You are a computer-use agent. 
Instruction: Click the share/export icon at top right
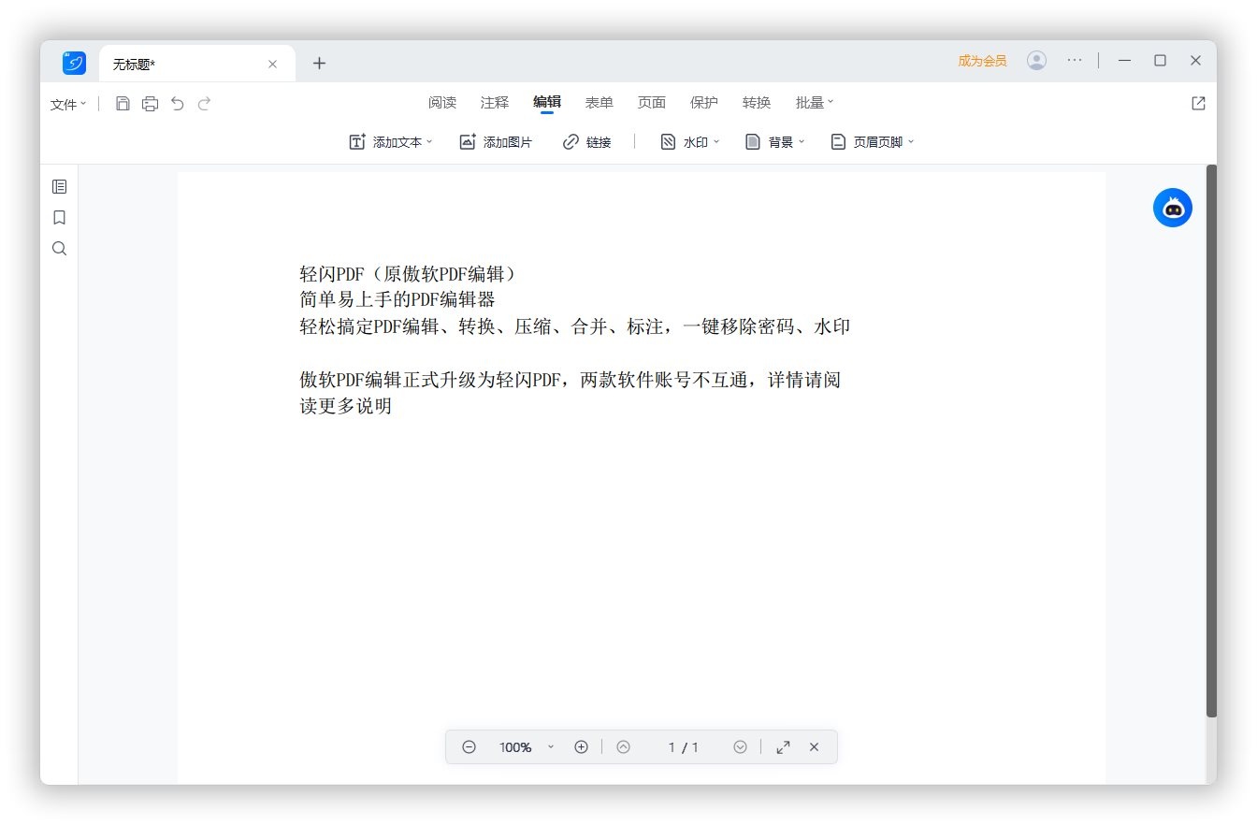coord(1198,104)
